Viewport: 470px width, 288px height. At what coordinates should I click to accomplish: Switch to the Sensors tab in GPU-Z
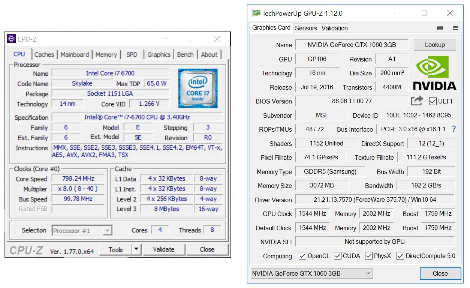click(306, 28)
